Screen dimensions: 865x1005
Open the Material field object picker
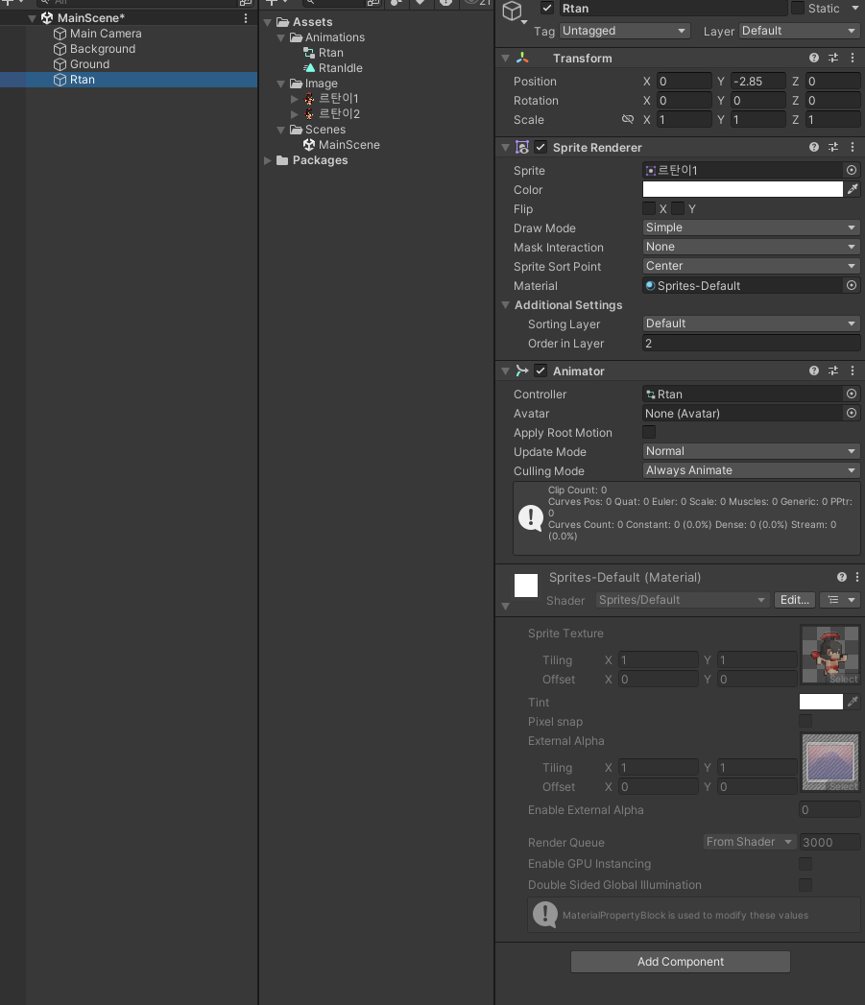(851, 285)
